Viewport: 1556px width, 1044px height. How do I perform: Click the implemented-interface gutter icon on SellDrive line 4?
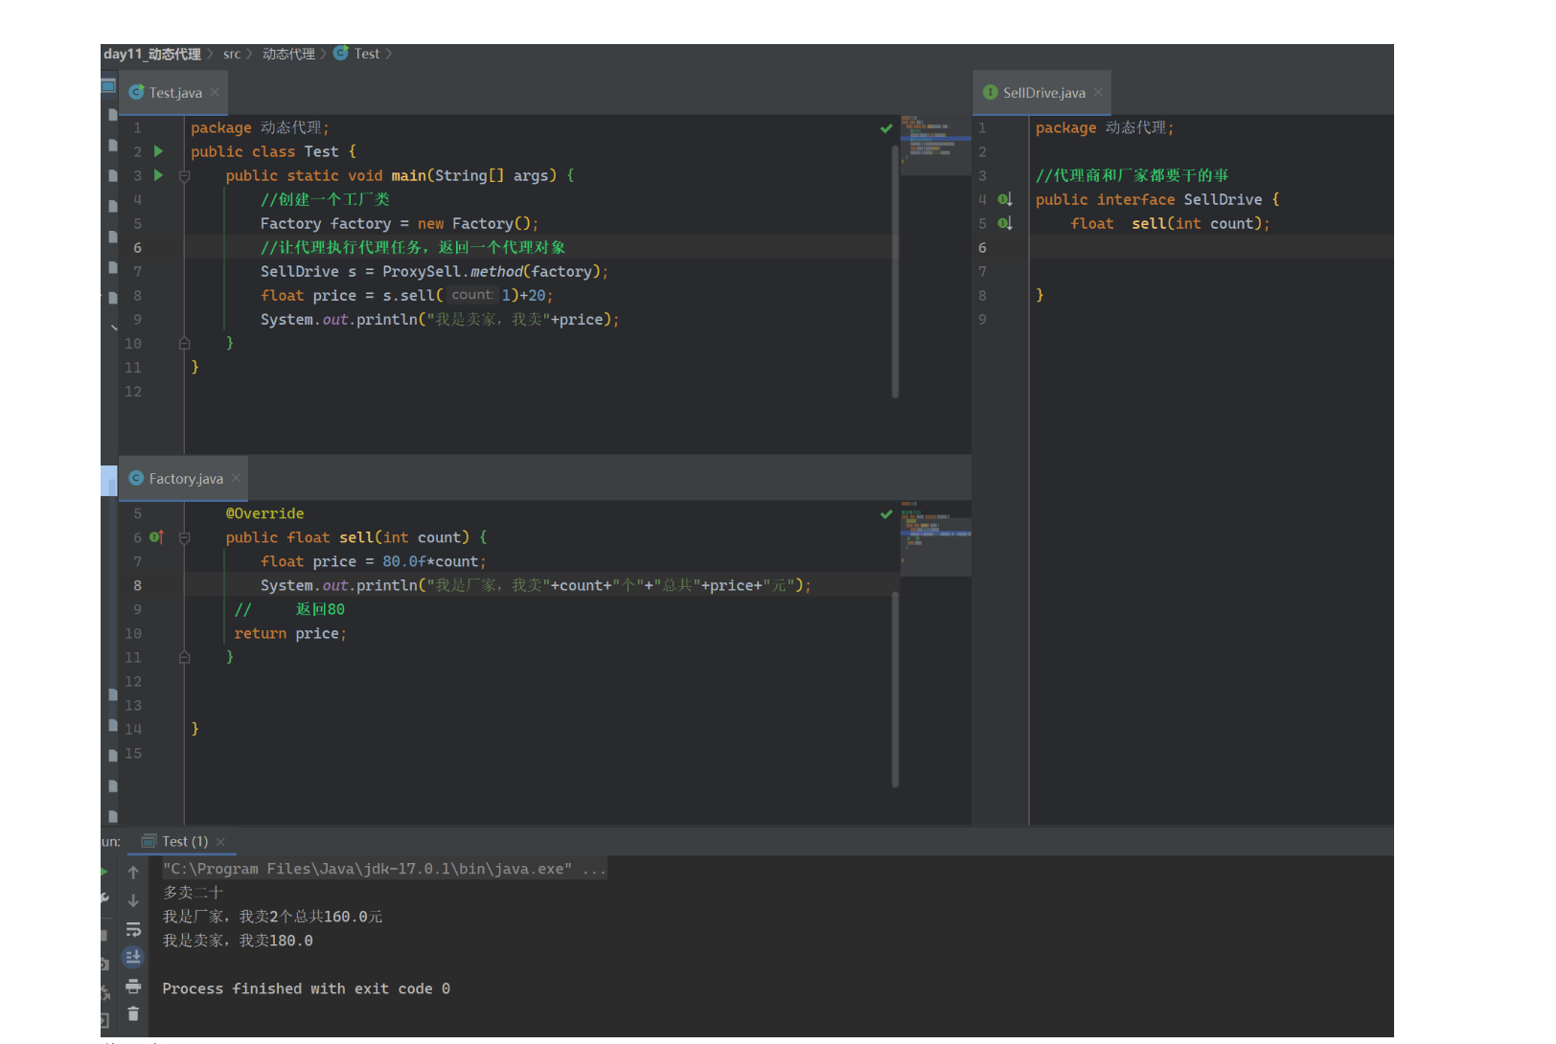tap(1005, 199)
